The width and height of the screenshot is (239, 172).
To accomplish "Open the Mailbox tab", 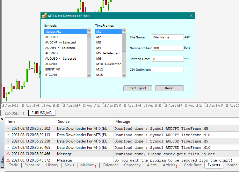I will (88, 165).
